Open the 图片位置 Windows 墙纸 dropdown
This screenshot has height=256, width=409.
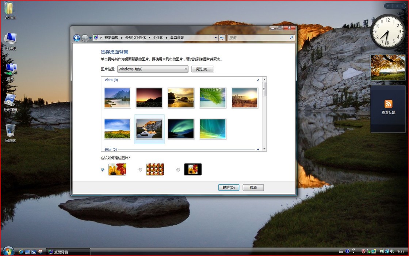[153, 69]
